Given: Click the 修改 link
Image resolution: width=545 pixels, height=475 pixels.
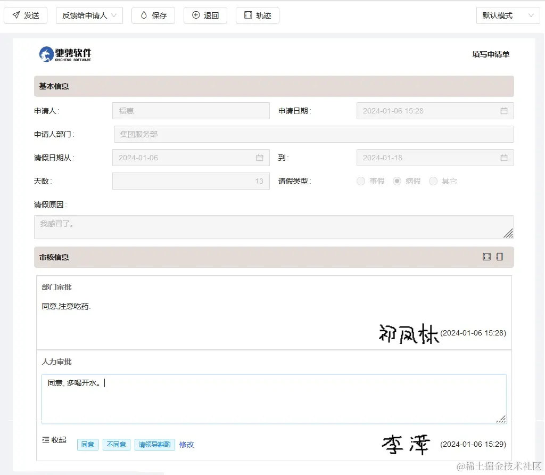Looking at the screenshot, I should click(x=187, y=445).
